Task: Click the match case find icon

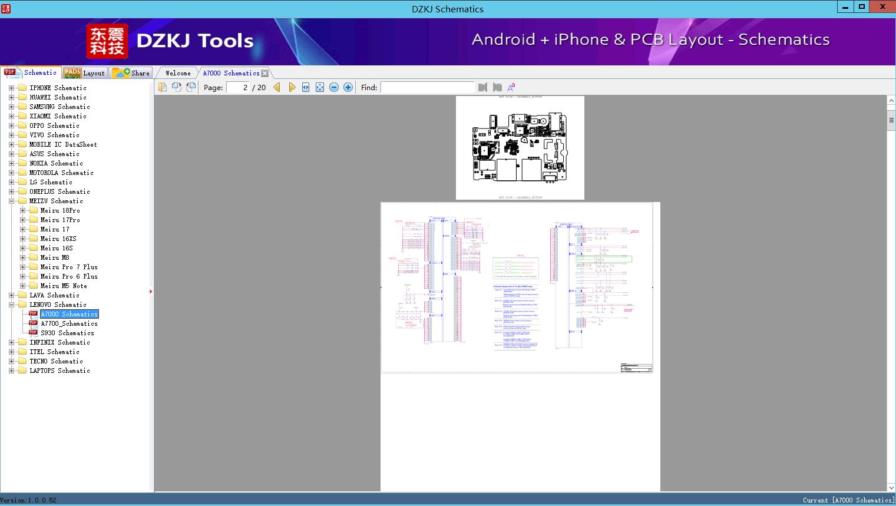Action: [x=511, y=87]
